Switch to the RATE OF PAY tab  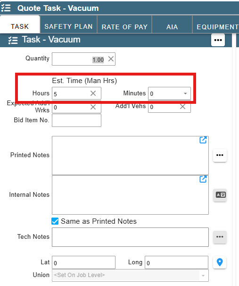point(124,27)
